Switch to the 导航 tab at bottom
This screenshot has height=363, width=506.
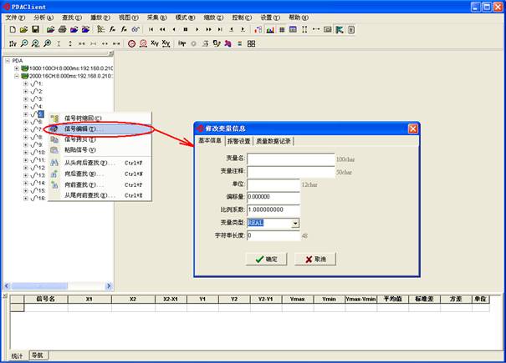pyautogui.click(x=38, y=355)
